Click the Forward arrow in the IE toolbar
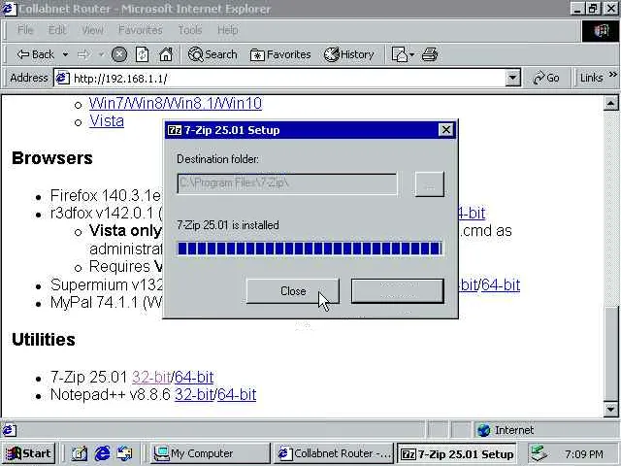621x466 pixels. [83, 54]
